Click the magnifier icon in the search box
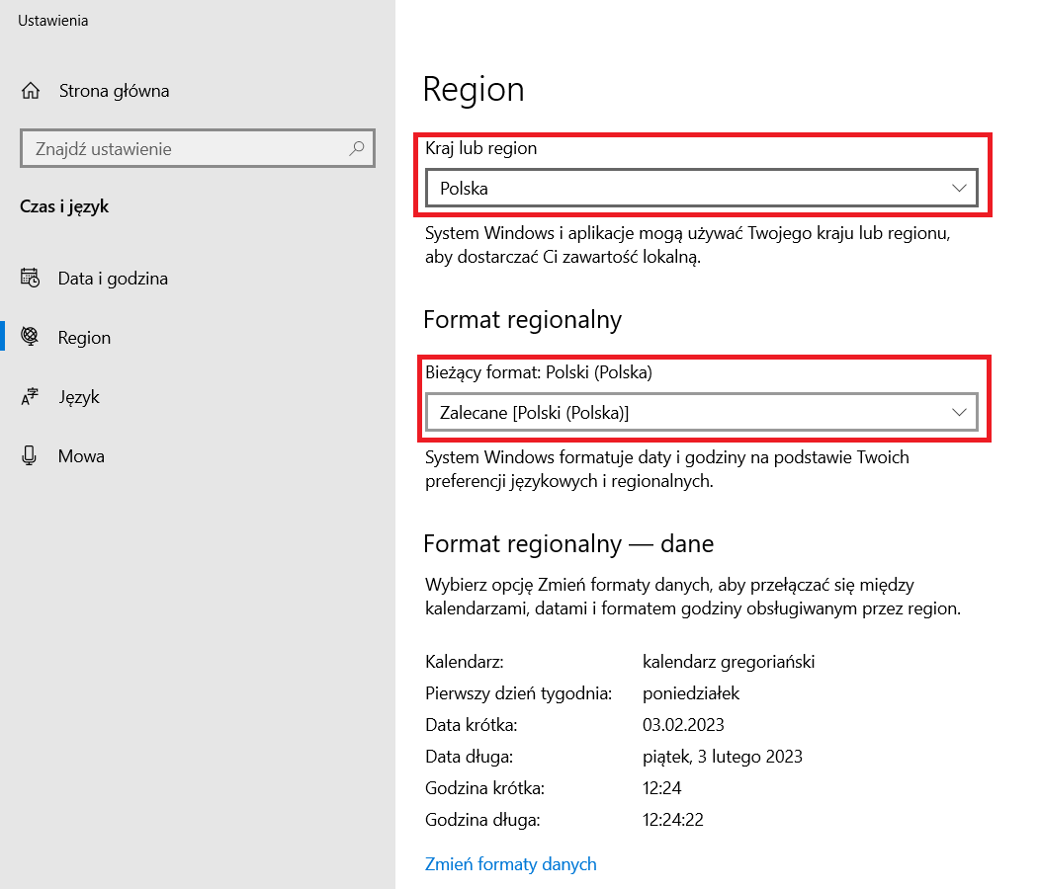 357,148
